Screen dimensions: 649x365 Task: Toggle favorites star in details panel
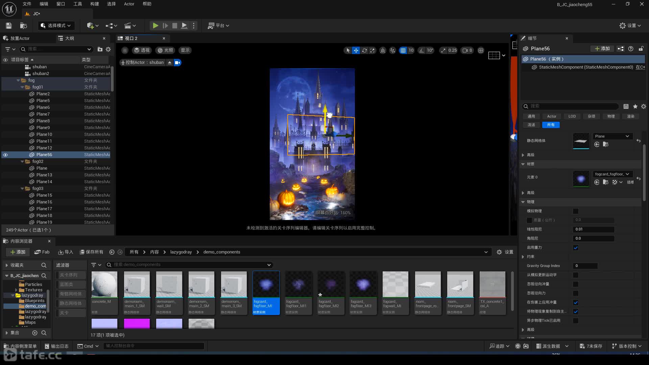coord(635,106)
